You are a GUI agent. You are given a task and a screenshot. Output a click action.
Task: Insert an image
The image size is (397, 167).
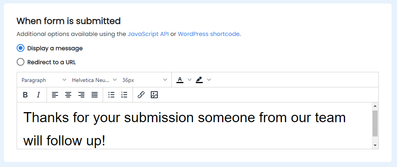[154, 95]
